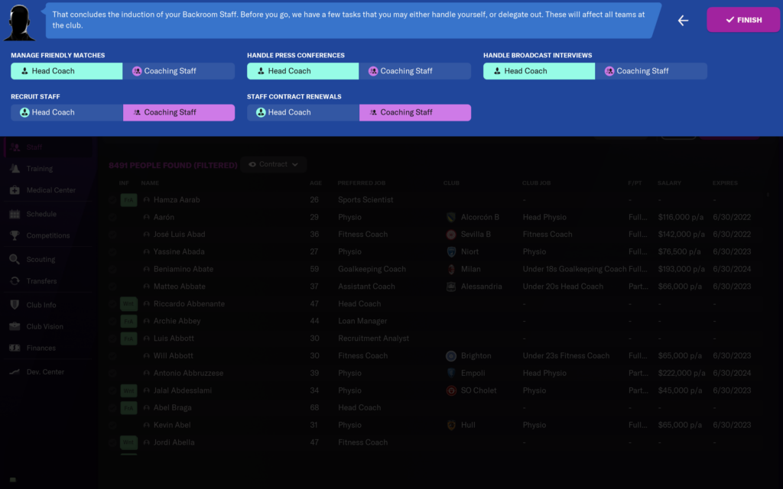
Task: Delegate Manage Friendly Matches to Coaching Staff
Action: point(178,71)
